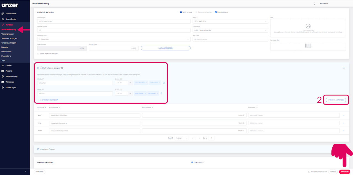Viewport: 353px width, 175px height.
Task: Delete the Waschen attribute with trash icon
Action: coord(164,83)
